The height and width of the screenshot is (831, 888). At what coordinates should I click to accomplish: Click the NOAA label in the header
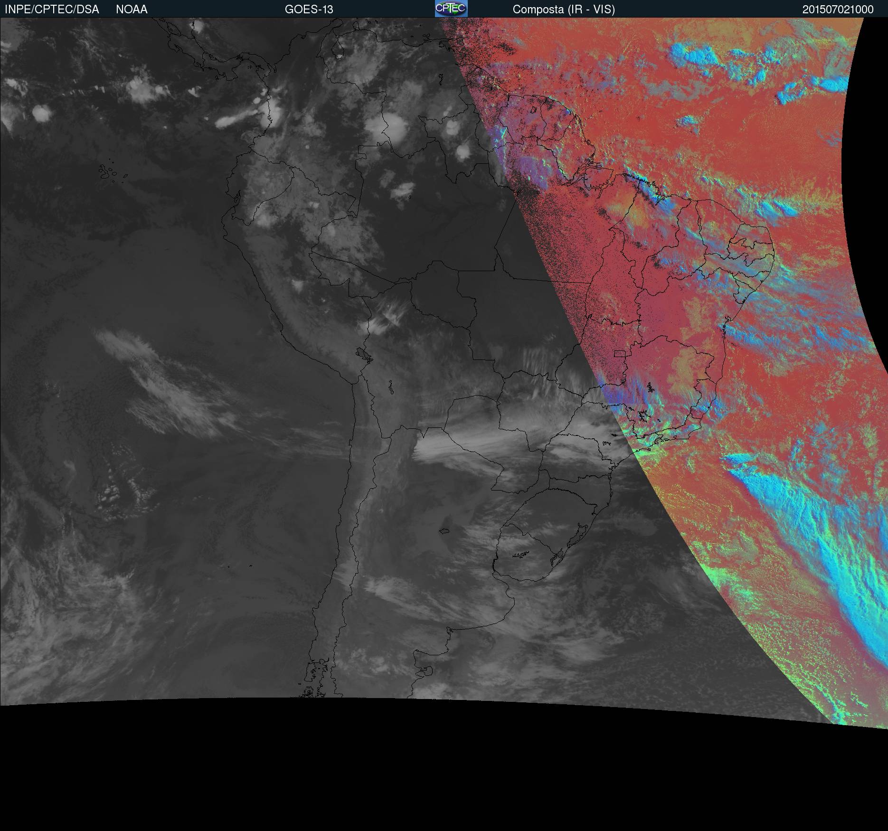(132, 9)
